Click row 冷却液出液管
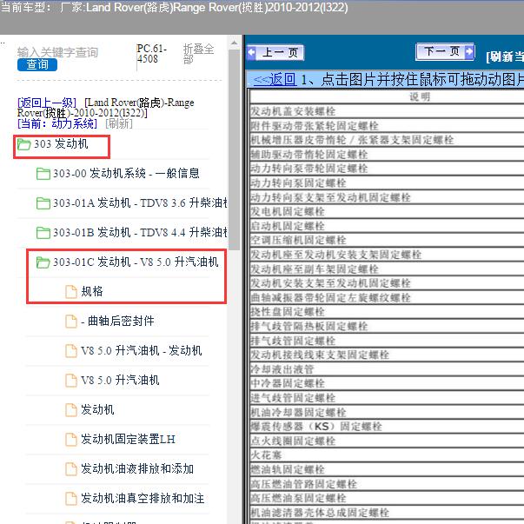 click(x=387, y=369)
